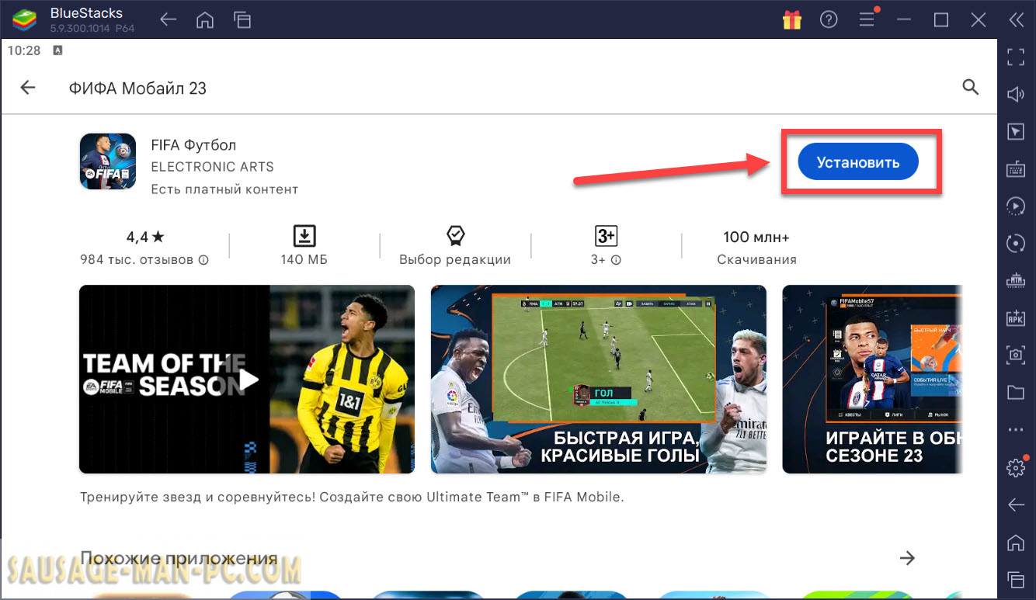Screen dimensions: 1036x600
Task: Click the sidebar recent apps icon
Action: pyautogui.click(x=1016, y=579)
